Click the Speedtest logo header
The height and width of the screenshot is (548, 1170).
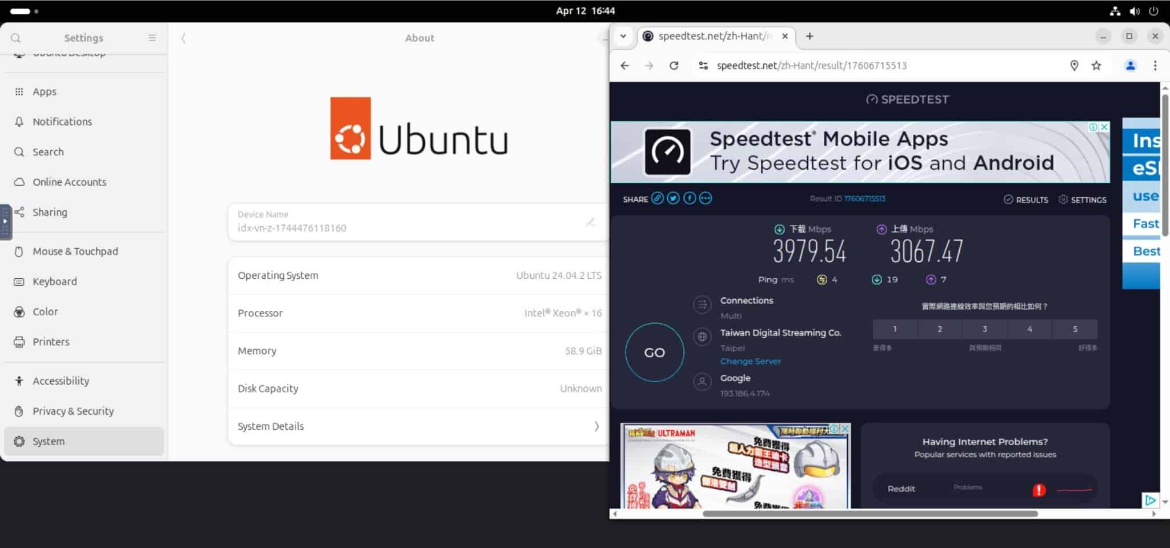coord(908,99)
